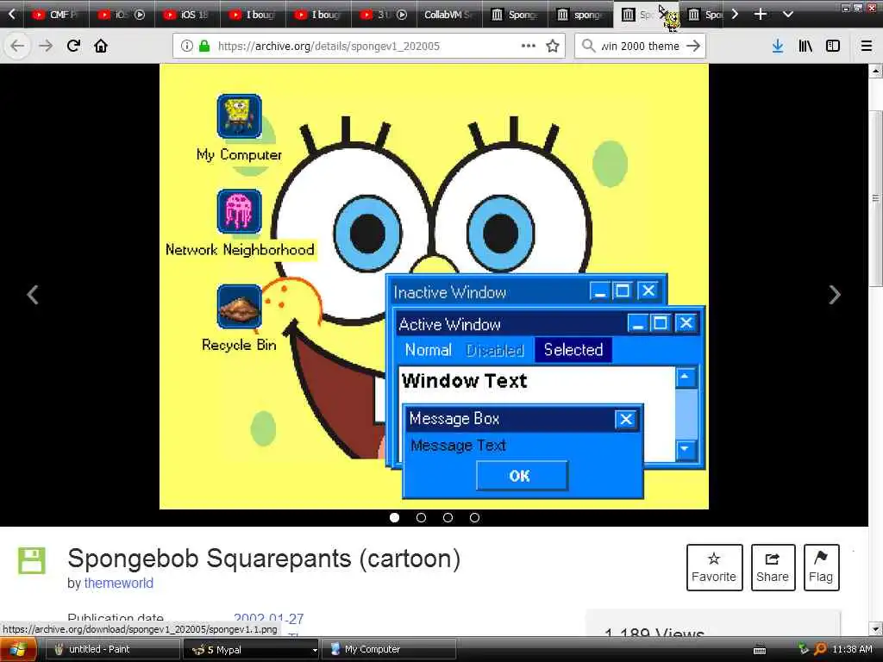This screenshot has height=662, width=883.
Task: Go back to the previous page
Action: 17,46
